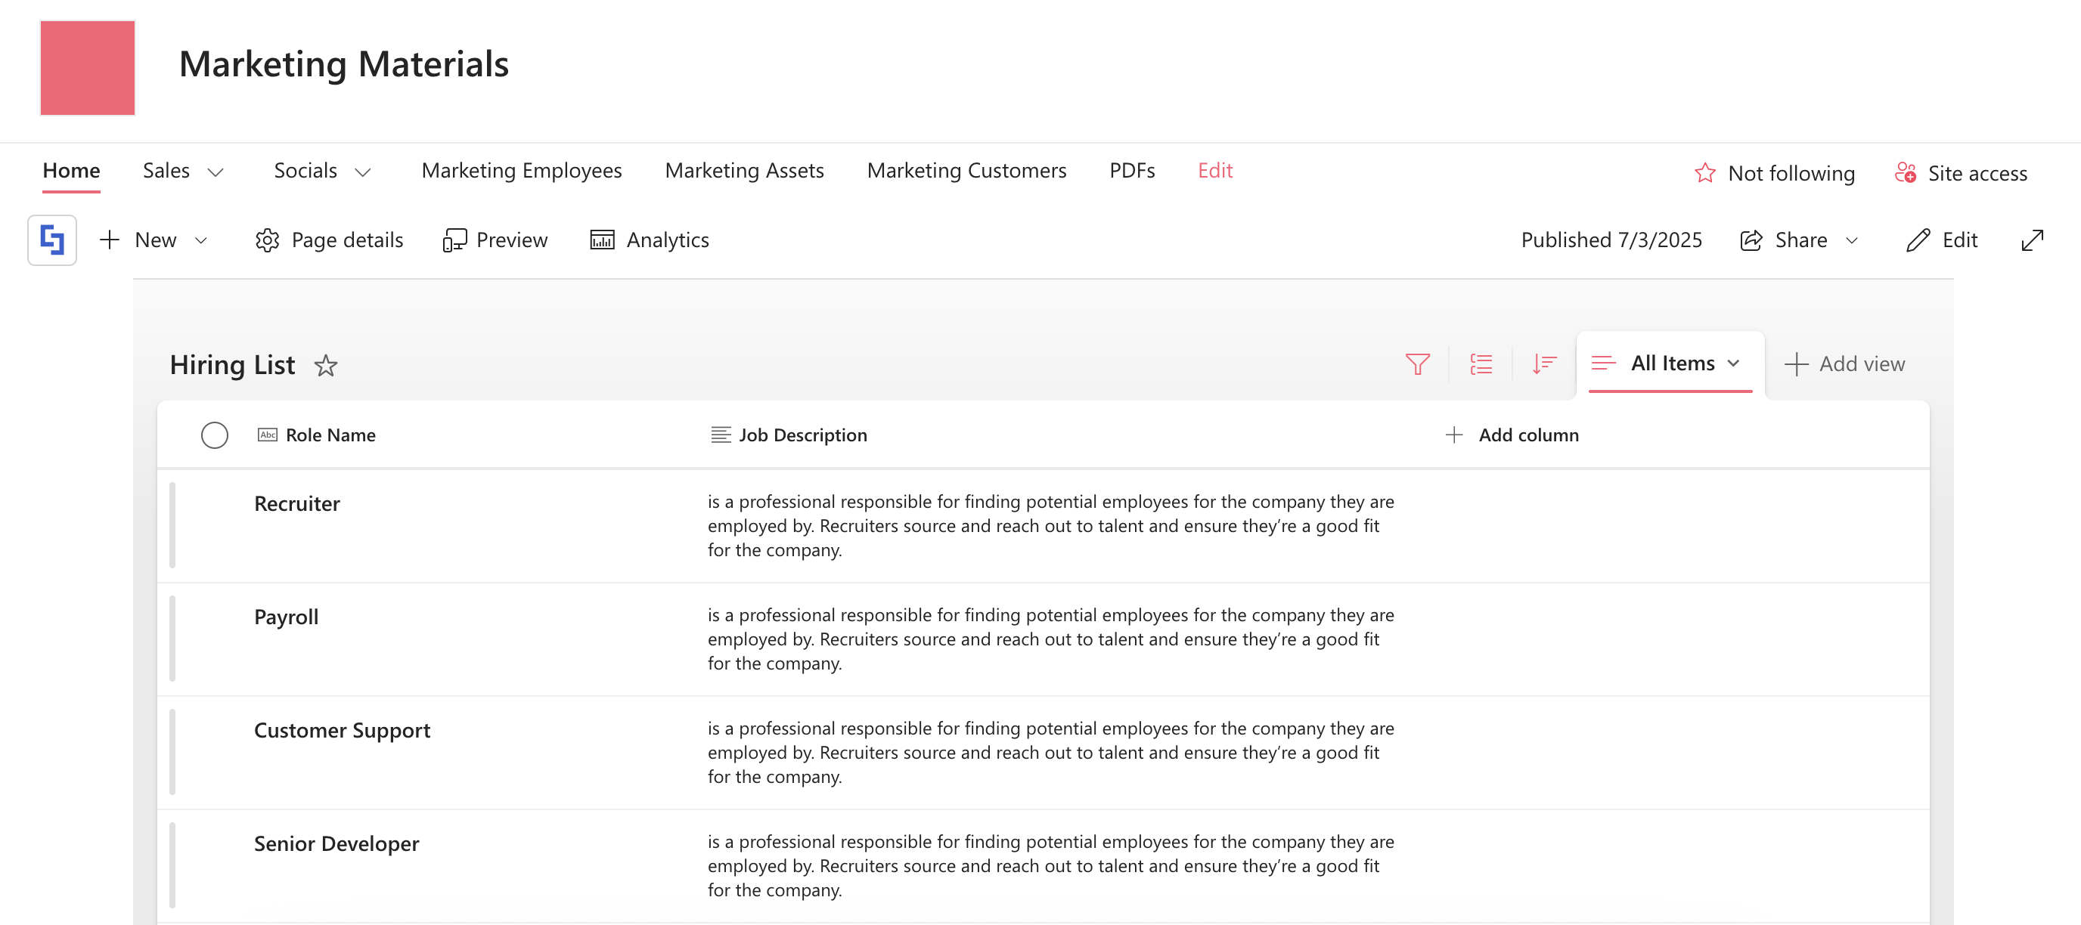This screenshot has width=2081, height=925.
Task: Click the expand to full screen arrow icon
Action: click(2032, 240)
